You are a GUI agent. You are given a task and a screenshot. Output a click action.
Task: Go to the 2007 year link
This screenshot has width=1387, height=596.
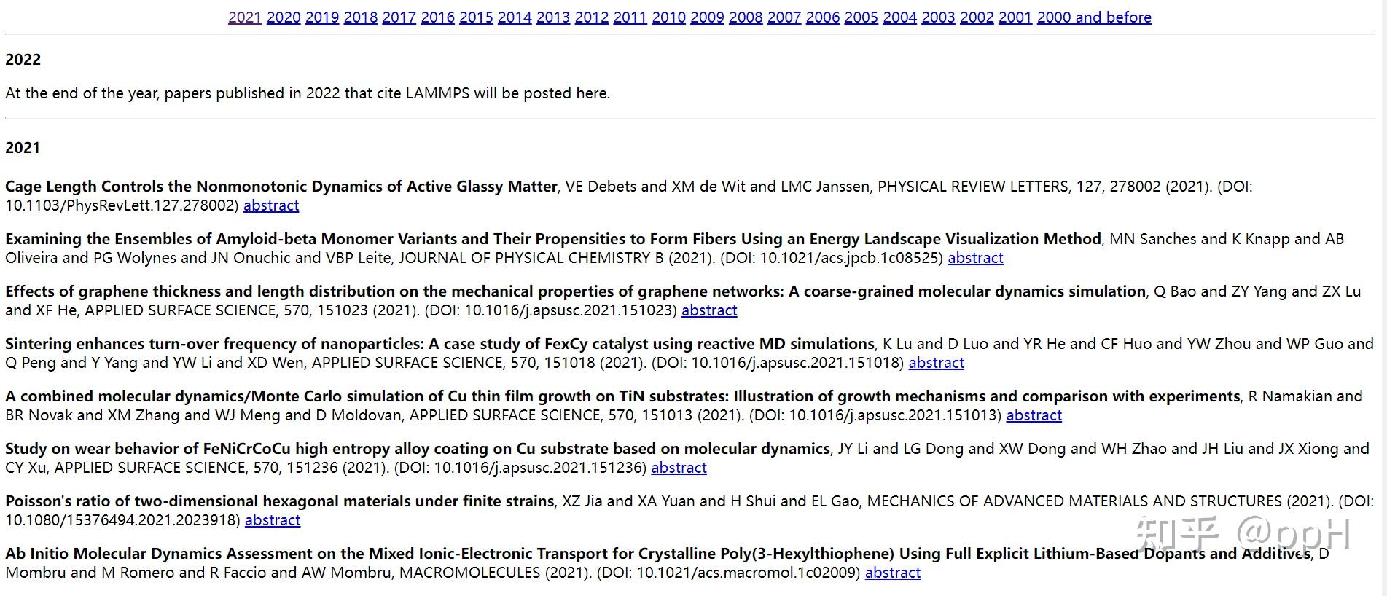784,17
